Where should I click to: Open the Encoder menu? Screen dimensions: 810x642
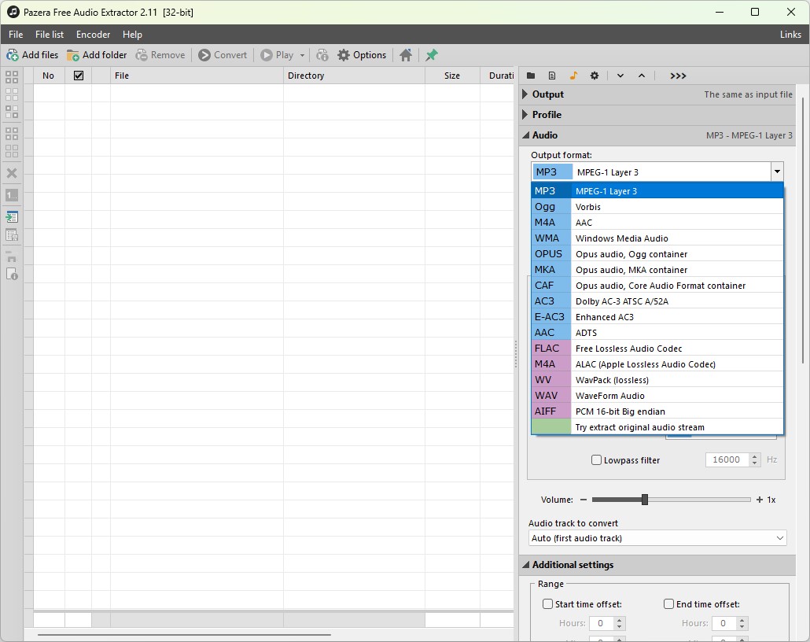tap(93, 35)
